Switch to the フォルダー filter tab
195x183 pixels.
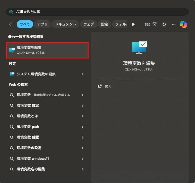coord(120,24)
